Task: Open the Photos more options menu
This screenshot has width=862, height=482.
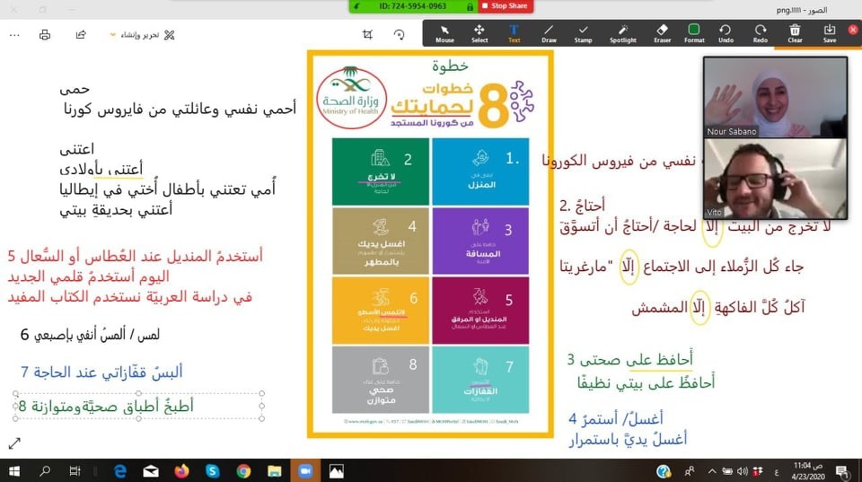Action: point(13,35)
